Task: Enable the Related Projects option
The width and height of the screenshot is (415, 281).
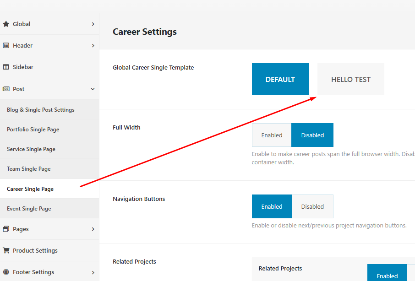Action: [x=387, y=275]
